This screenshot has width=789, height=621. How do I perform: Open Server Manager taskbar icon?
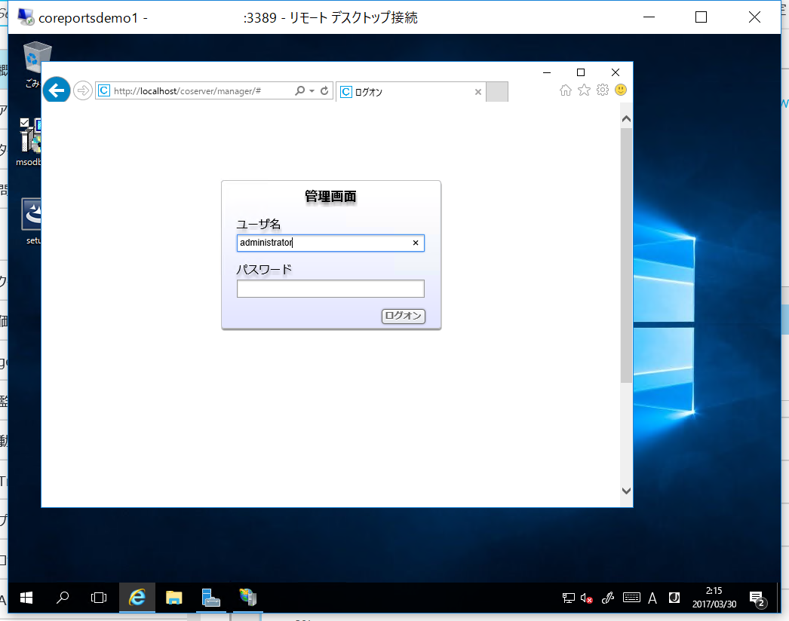click(211, 598)
